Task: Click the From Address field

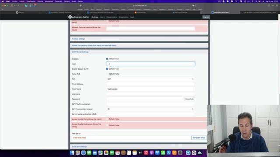Action: (150, 84)
